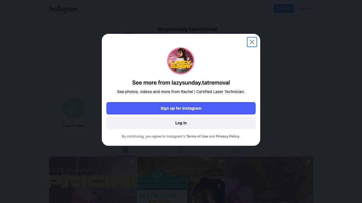
Task: Open the Community Votes Markham post thumbnail
Action: (181, 180)
